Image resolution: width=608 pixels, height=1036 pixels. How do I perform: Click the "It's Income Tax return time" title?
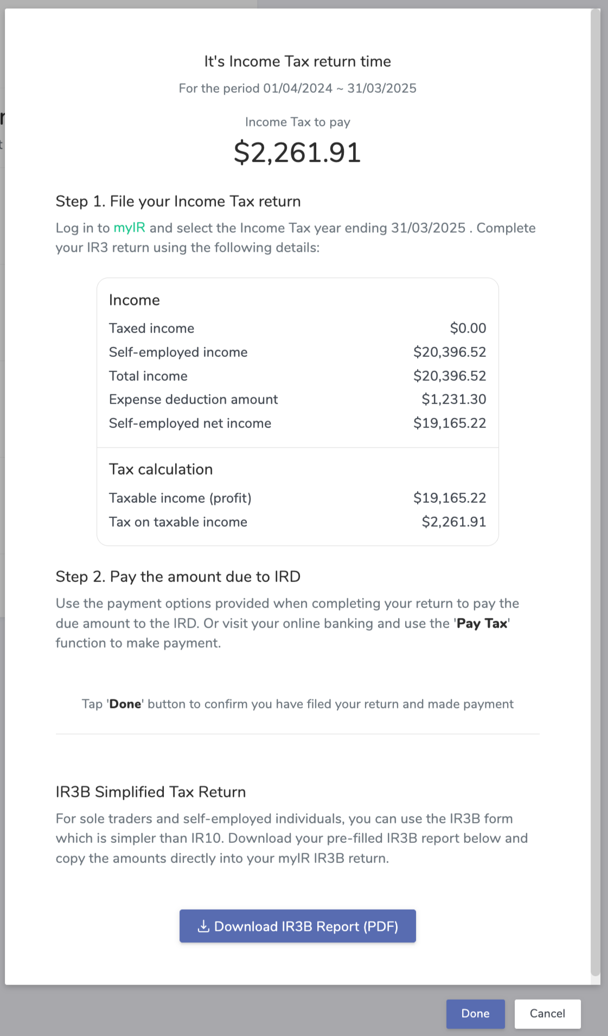pyautogui.click(x=297, y=61)
